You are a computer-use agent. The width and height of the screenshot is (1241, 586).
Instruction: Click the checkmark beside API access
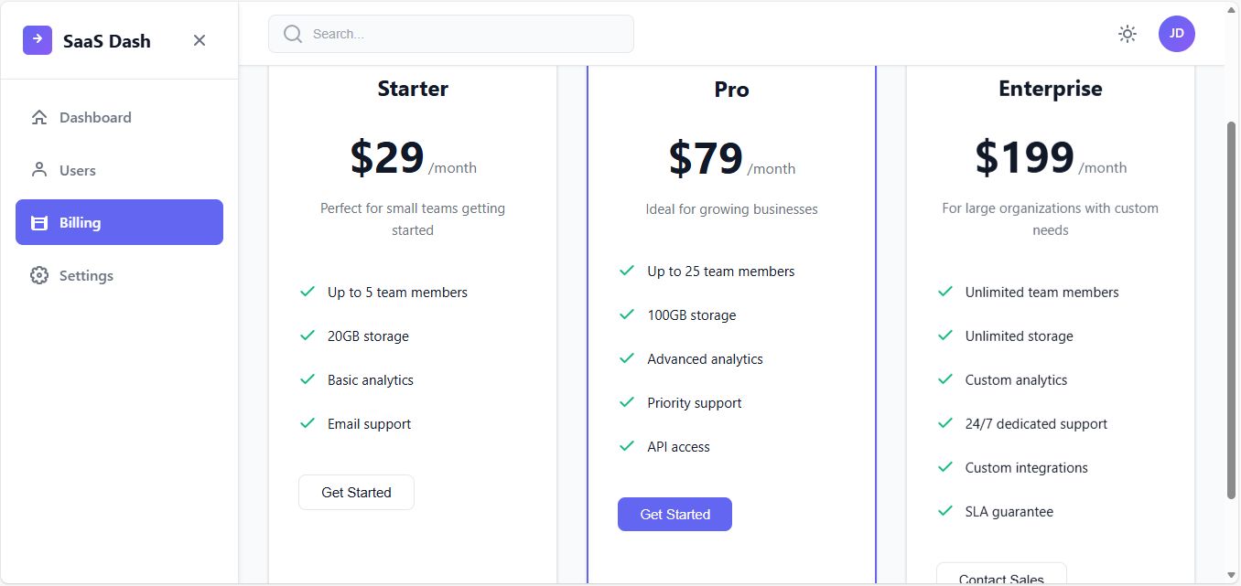coord(627,446)
